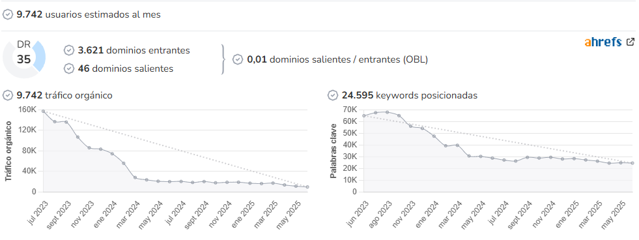Select '0,01 dominios salientes / entrantes (OBL)' text
The height and width of the screenshot is (240, 639).
pyautogui.click(x=337, y=59)
